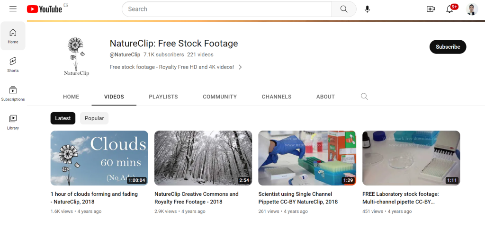
Task: Select the Popular filter chip
Action: point(94,118)
